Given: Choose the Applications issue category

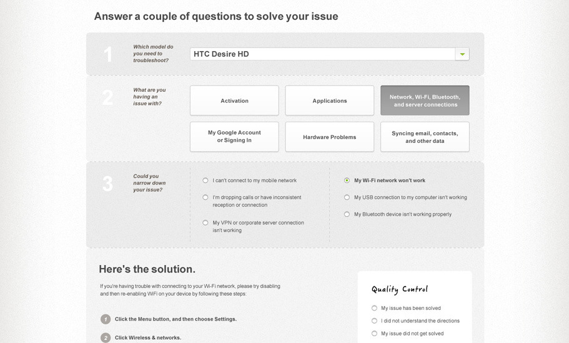Looking at the screenshot, I should [330, 100].
